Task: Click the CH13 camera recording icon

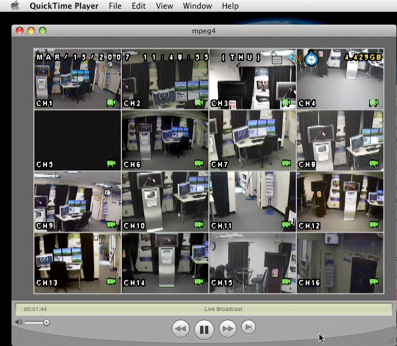Action: point(111,281)
